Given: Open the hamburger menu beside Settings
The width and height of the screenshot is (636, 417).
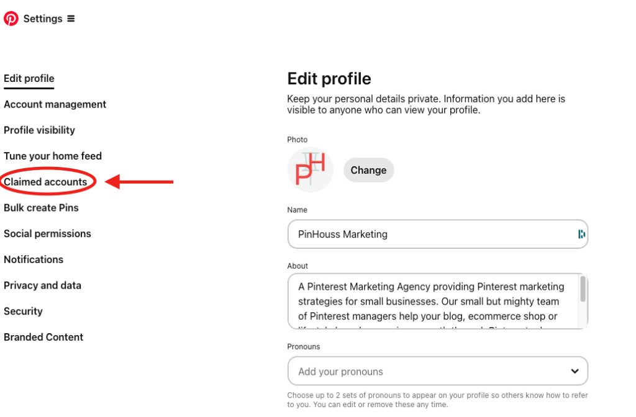Looking at the screenshot, I should click(x=70, y=19).
